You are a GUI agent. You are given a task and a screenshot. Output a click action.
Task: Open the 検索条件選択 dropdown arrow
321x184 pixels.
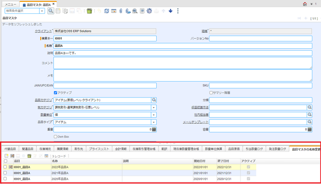coord(42,11)
